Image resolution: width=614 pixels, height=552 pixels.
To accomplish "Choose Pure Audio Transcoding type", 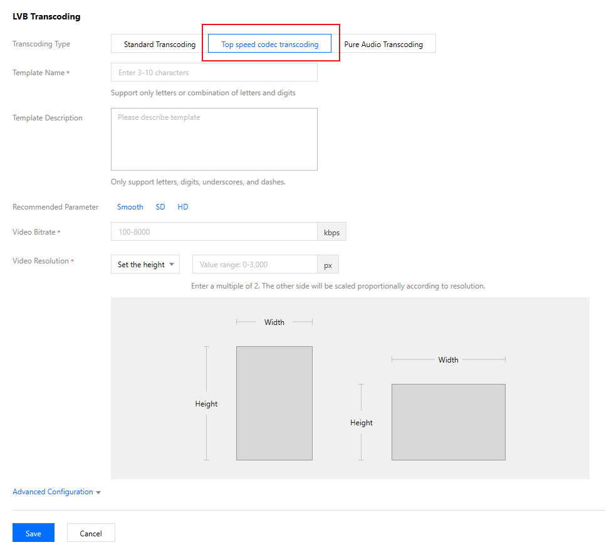I will pyautogui.click(x=383, y=43).
